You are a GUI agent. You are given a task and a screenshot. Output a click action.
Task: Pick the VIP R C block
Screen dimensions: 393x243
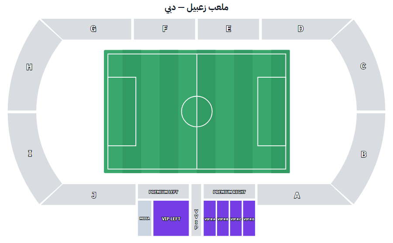(x=236, y=218)
